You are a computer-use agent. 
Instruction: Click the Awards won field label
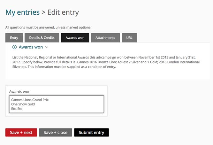coord(20,92)
